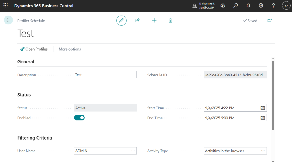Open the app launcher waffle menu
Screen dimensions: 292x162
[6, 6]
